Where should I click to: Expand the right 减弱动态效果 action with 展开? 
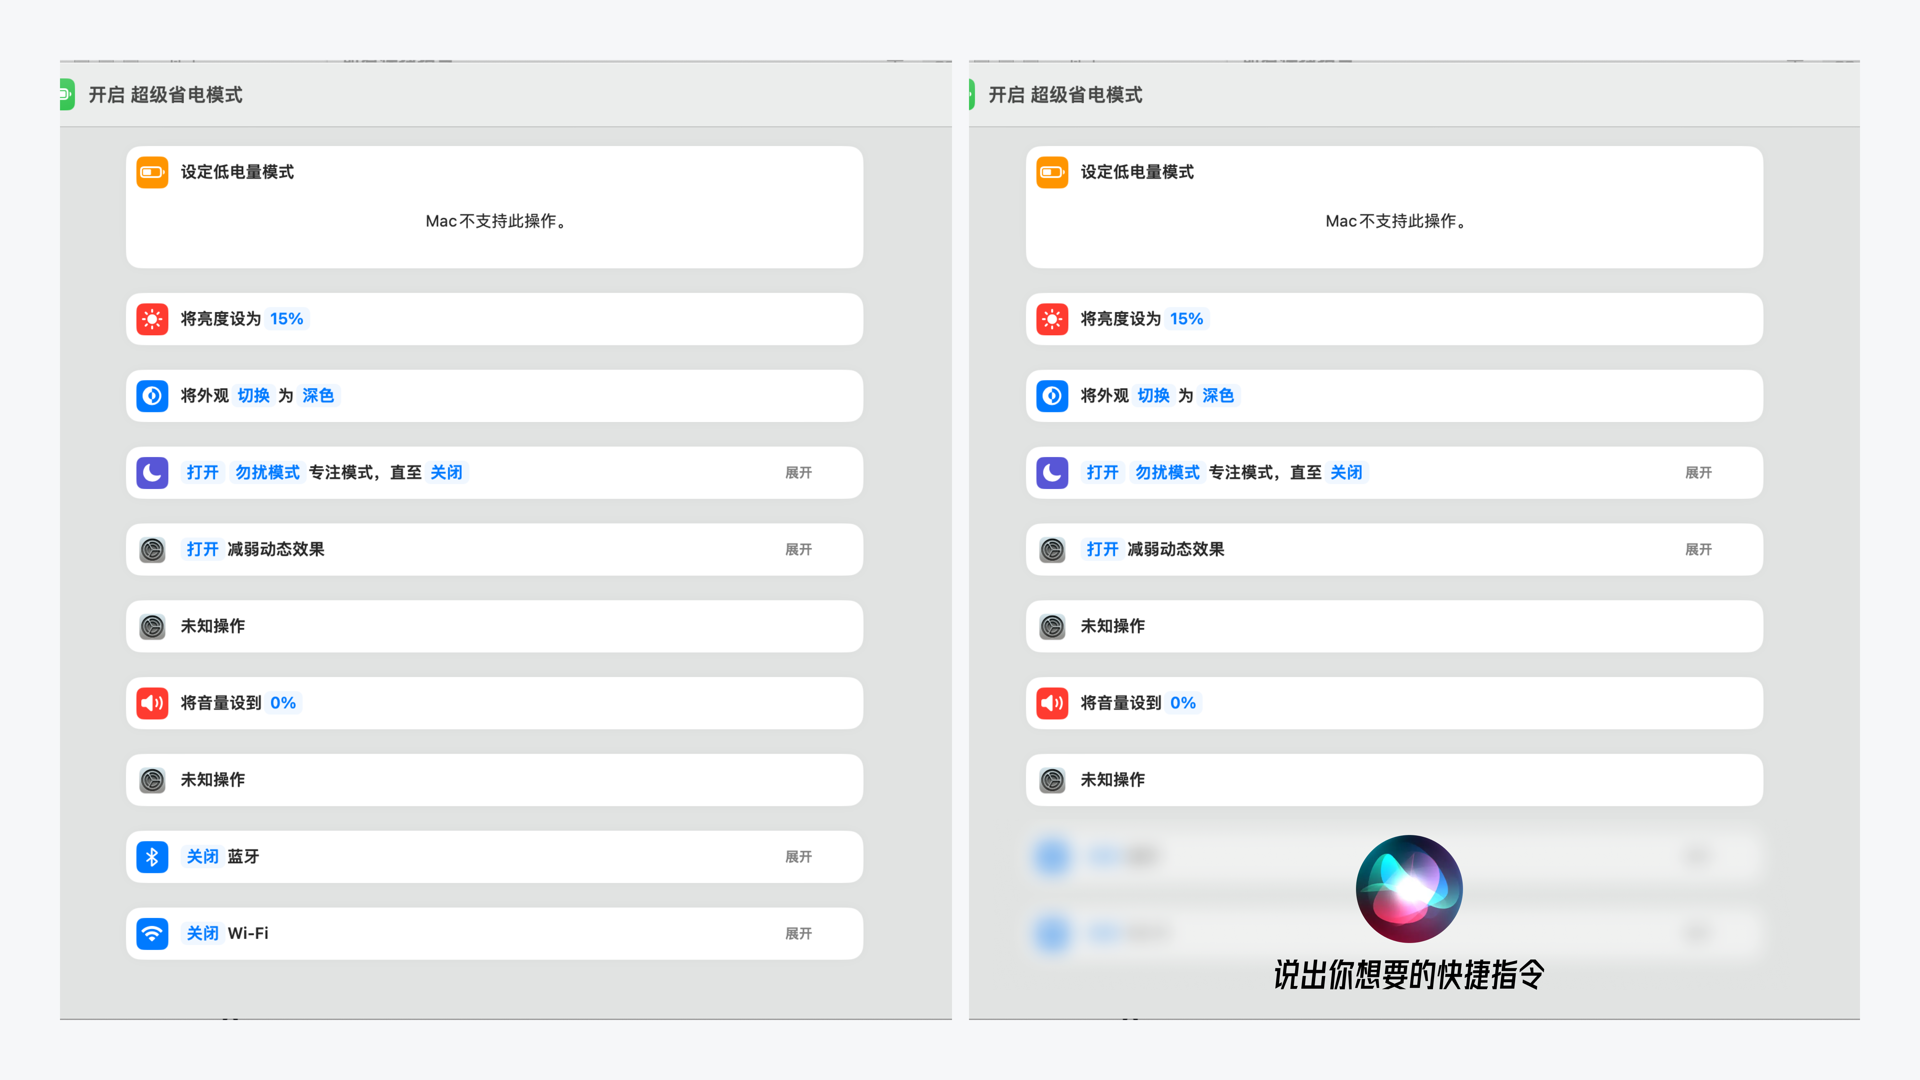(1698, 549)
